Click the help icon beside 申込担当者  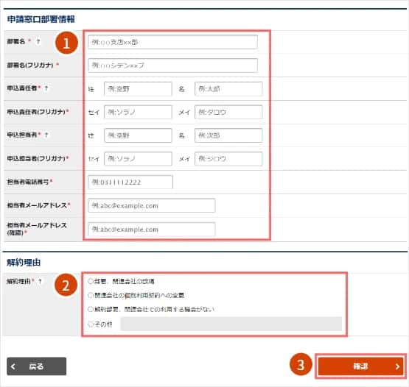tap(46, 135)
